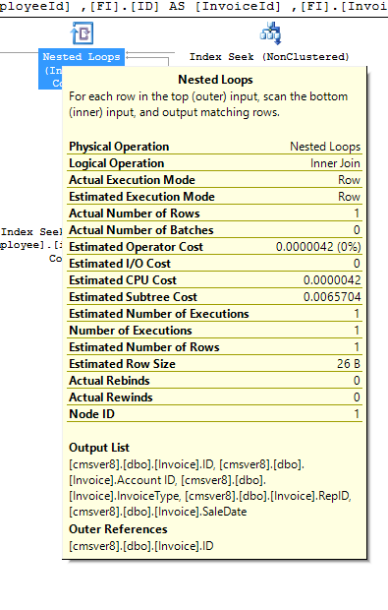Screen dimensions: 388x610
Task: Click the Actual Rewinds row
Action: click(214, 397)
